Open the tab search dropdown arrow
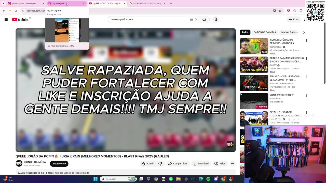This screenshot has height=183, width=326. [3, 4]
